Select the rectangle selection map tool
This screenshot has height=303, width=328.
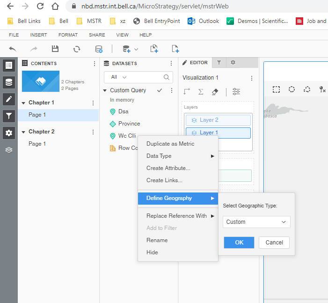(277, 89)
